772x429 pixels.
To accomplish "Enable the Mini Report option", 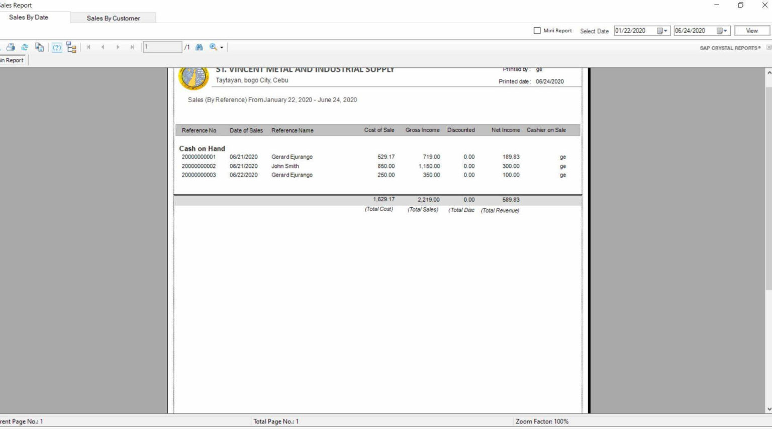I will pos(537,31).
